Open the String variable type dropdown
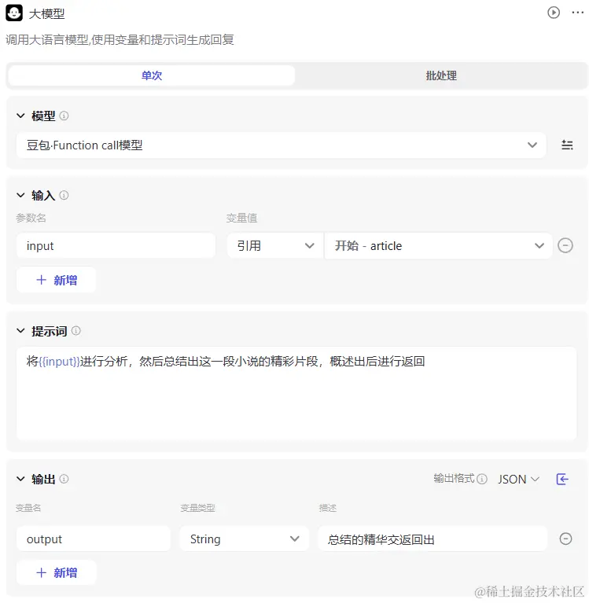The height and width of the screenshot is (603, 589). (245, 539)
